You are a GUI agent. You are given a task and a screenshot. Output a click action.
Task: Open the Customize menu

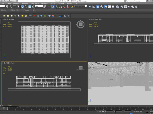point(61,3)
